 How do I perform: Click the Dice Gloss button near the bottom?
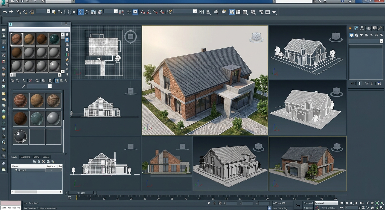329,208
